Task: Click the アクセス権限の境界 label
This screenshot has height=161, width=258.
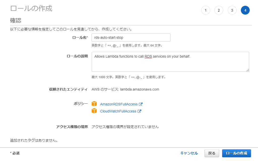Action: click(x=72, y=127)
